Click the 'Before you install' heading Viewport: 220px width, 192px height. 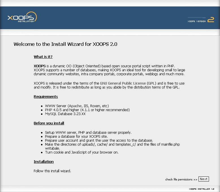pyautogui.click(x=49, y=123)
